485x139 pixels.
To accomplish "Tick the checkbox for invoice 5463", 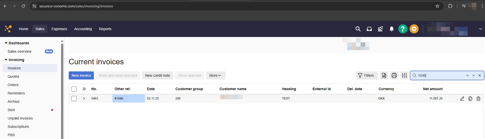I will (x=74, y=98).
